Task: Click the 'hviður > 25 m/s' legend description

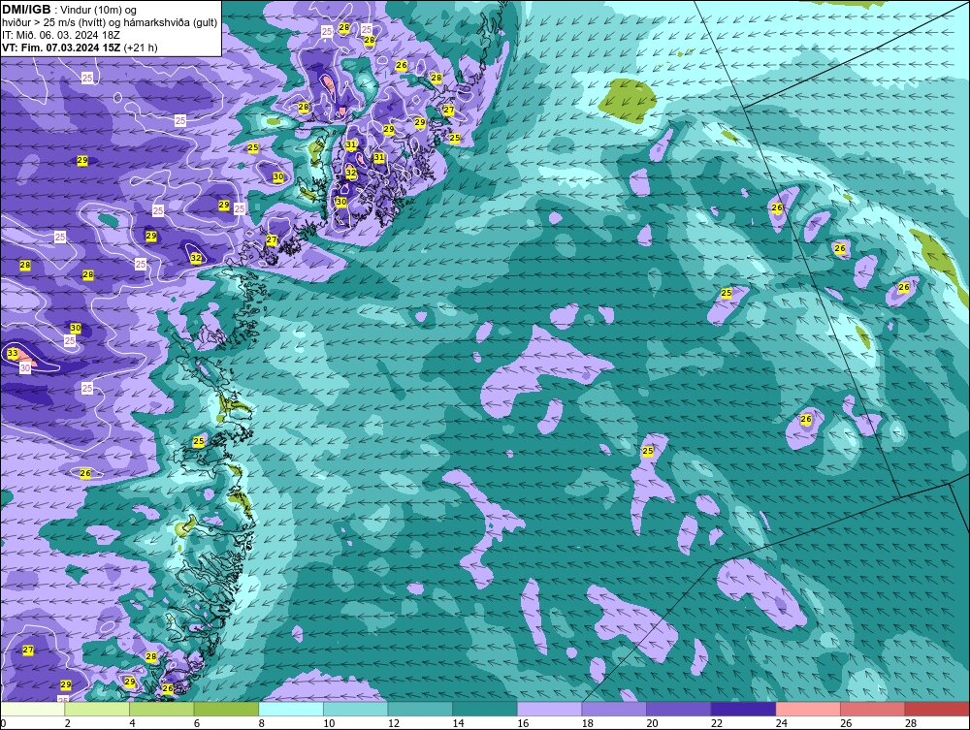Action: click(110, 22)
